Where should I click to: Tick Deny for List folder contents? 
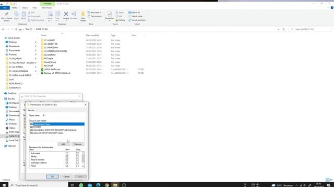(x=77, y=163)
